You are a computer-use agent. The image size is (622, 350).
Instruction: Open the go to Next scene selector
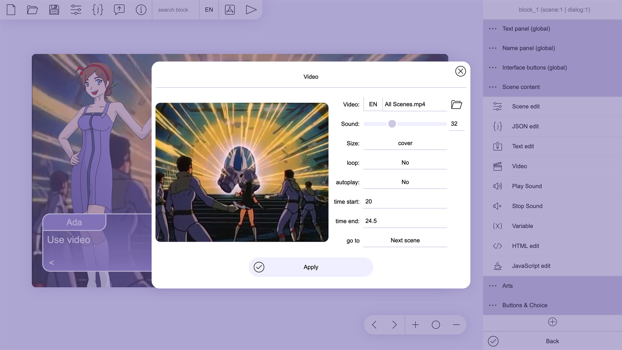(x=405, y=240)
